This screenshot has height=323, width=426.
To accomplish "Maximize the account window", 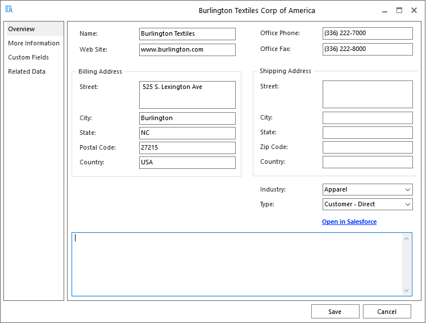I will tap(399, 10).
